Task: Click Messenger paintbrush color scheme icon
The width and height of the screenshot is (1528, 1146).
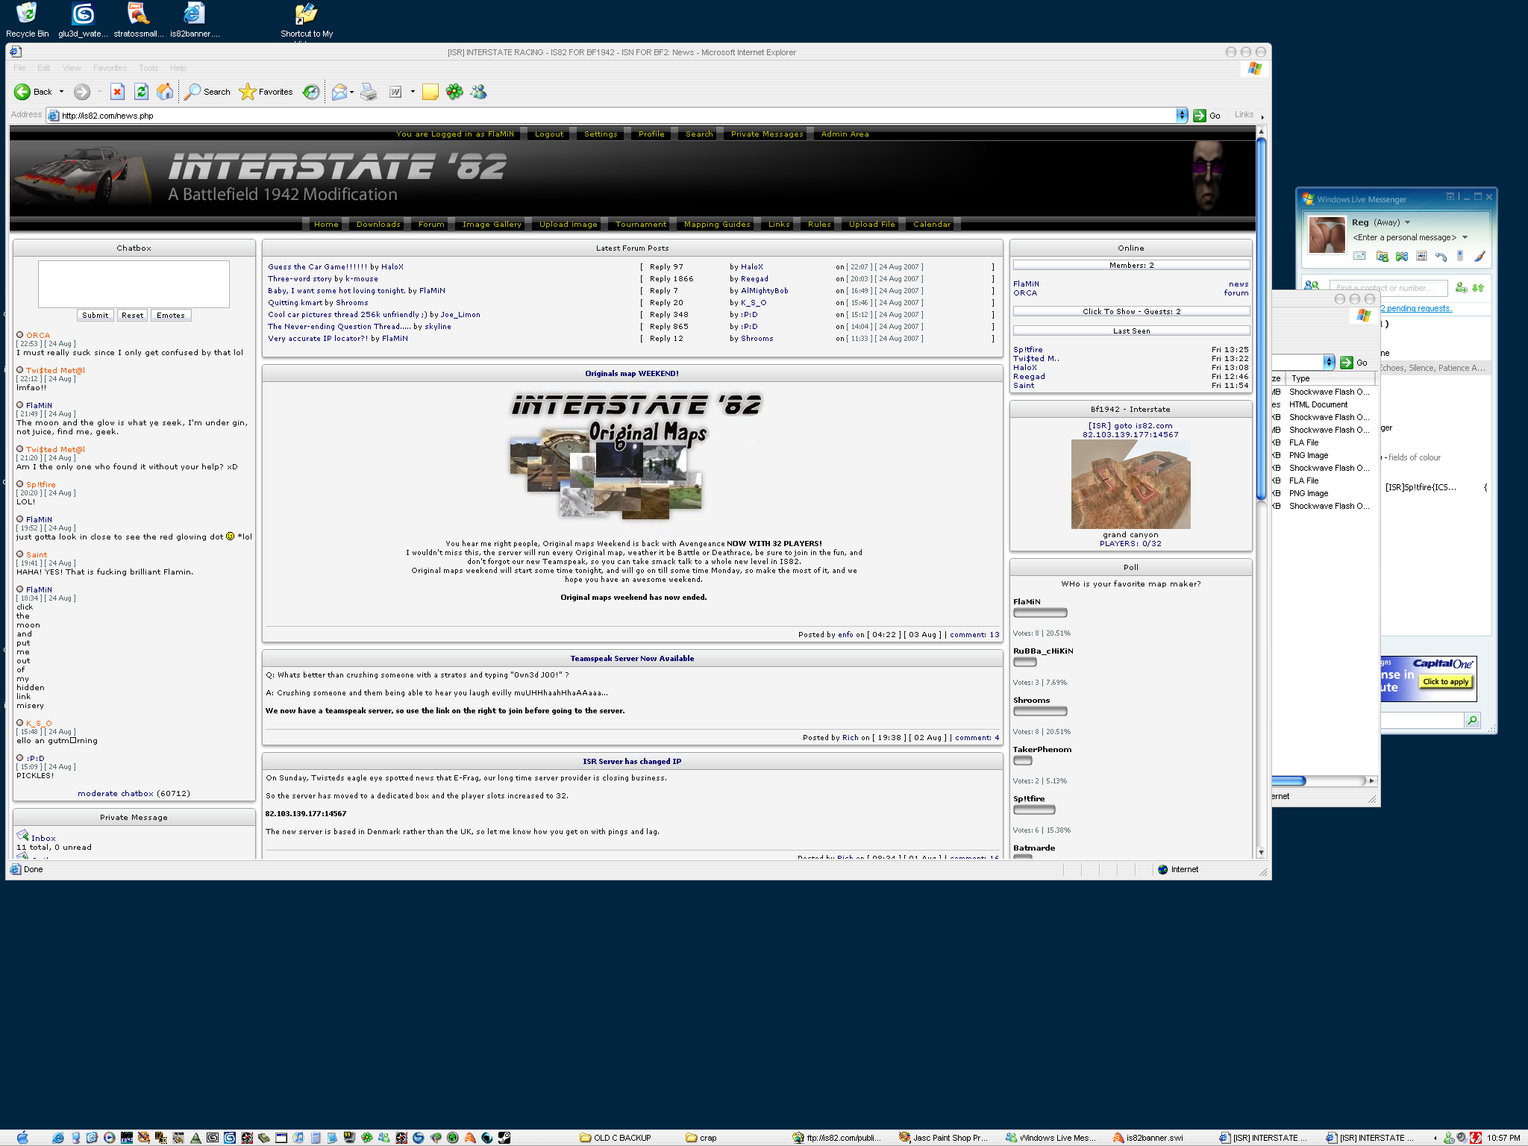Action: pyautogui.click(x=1480, y=256)
